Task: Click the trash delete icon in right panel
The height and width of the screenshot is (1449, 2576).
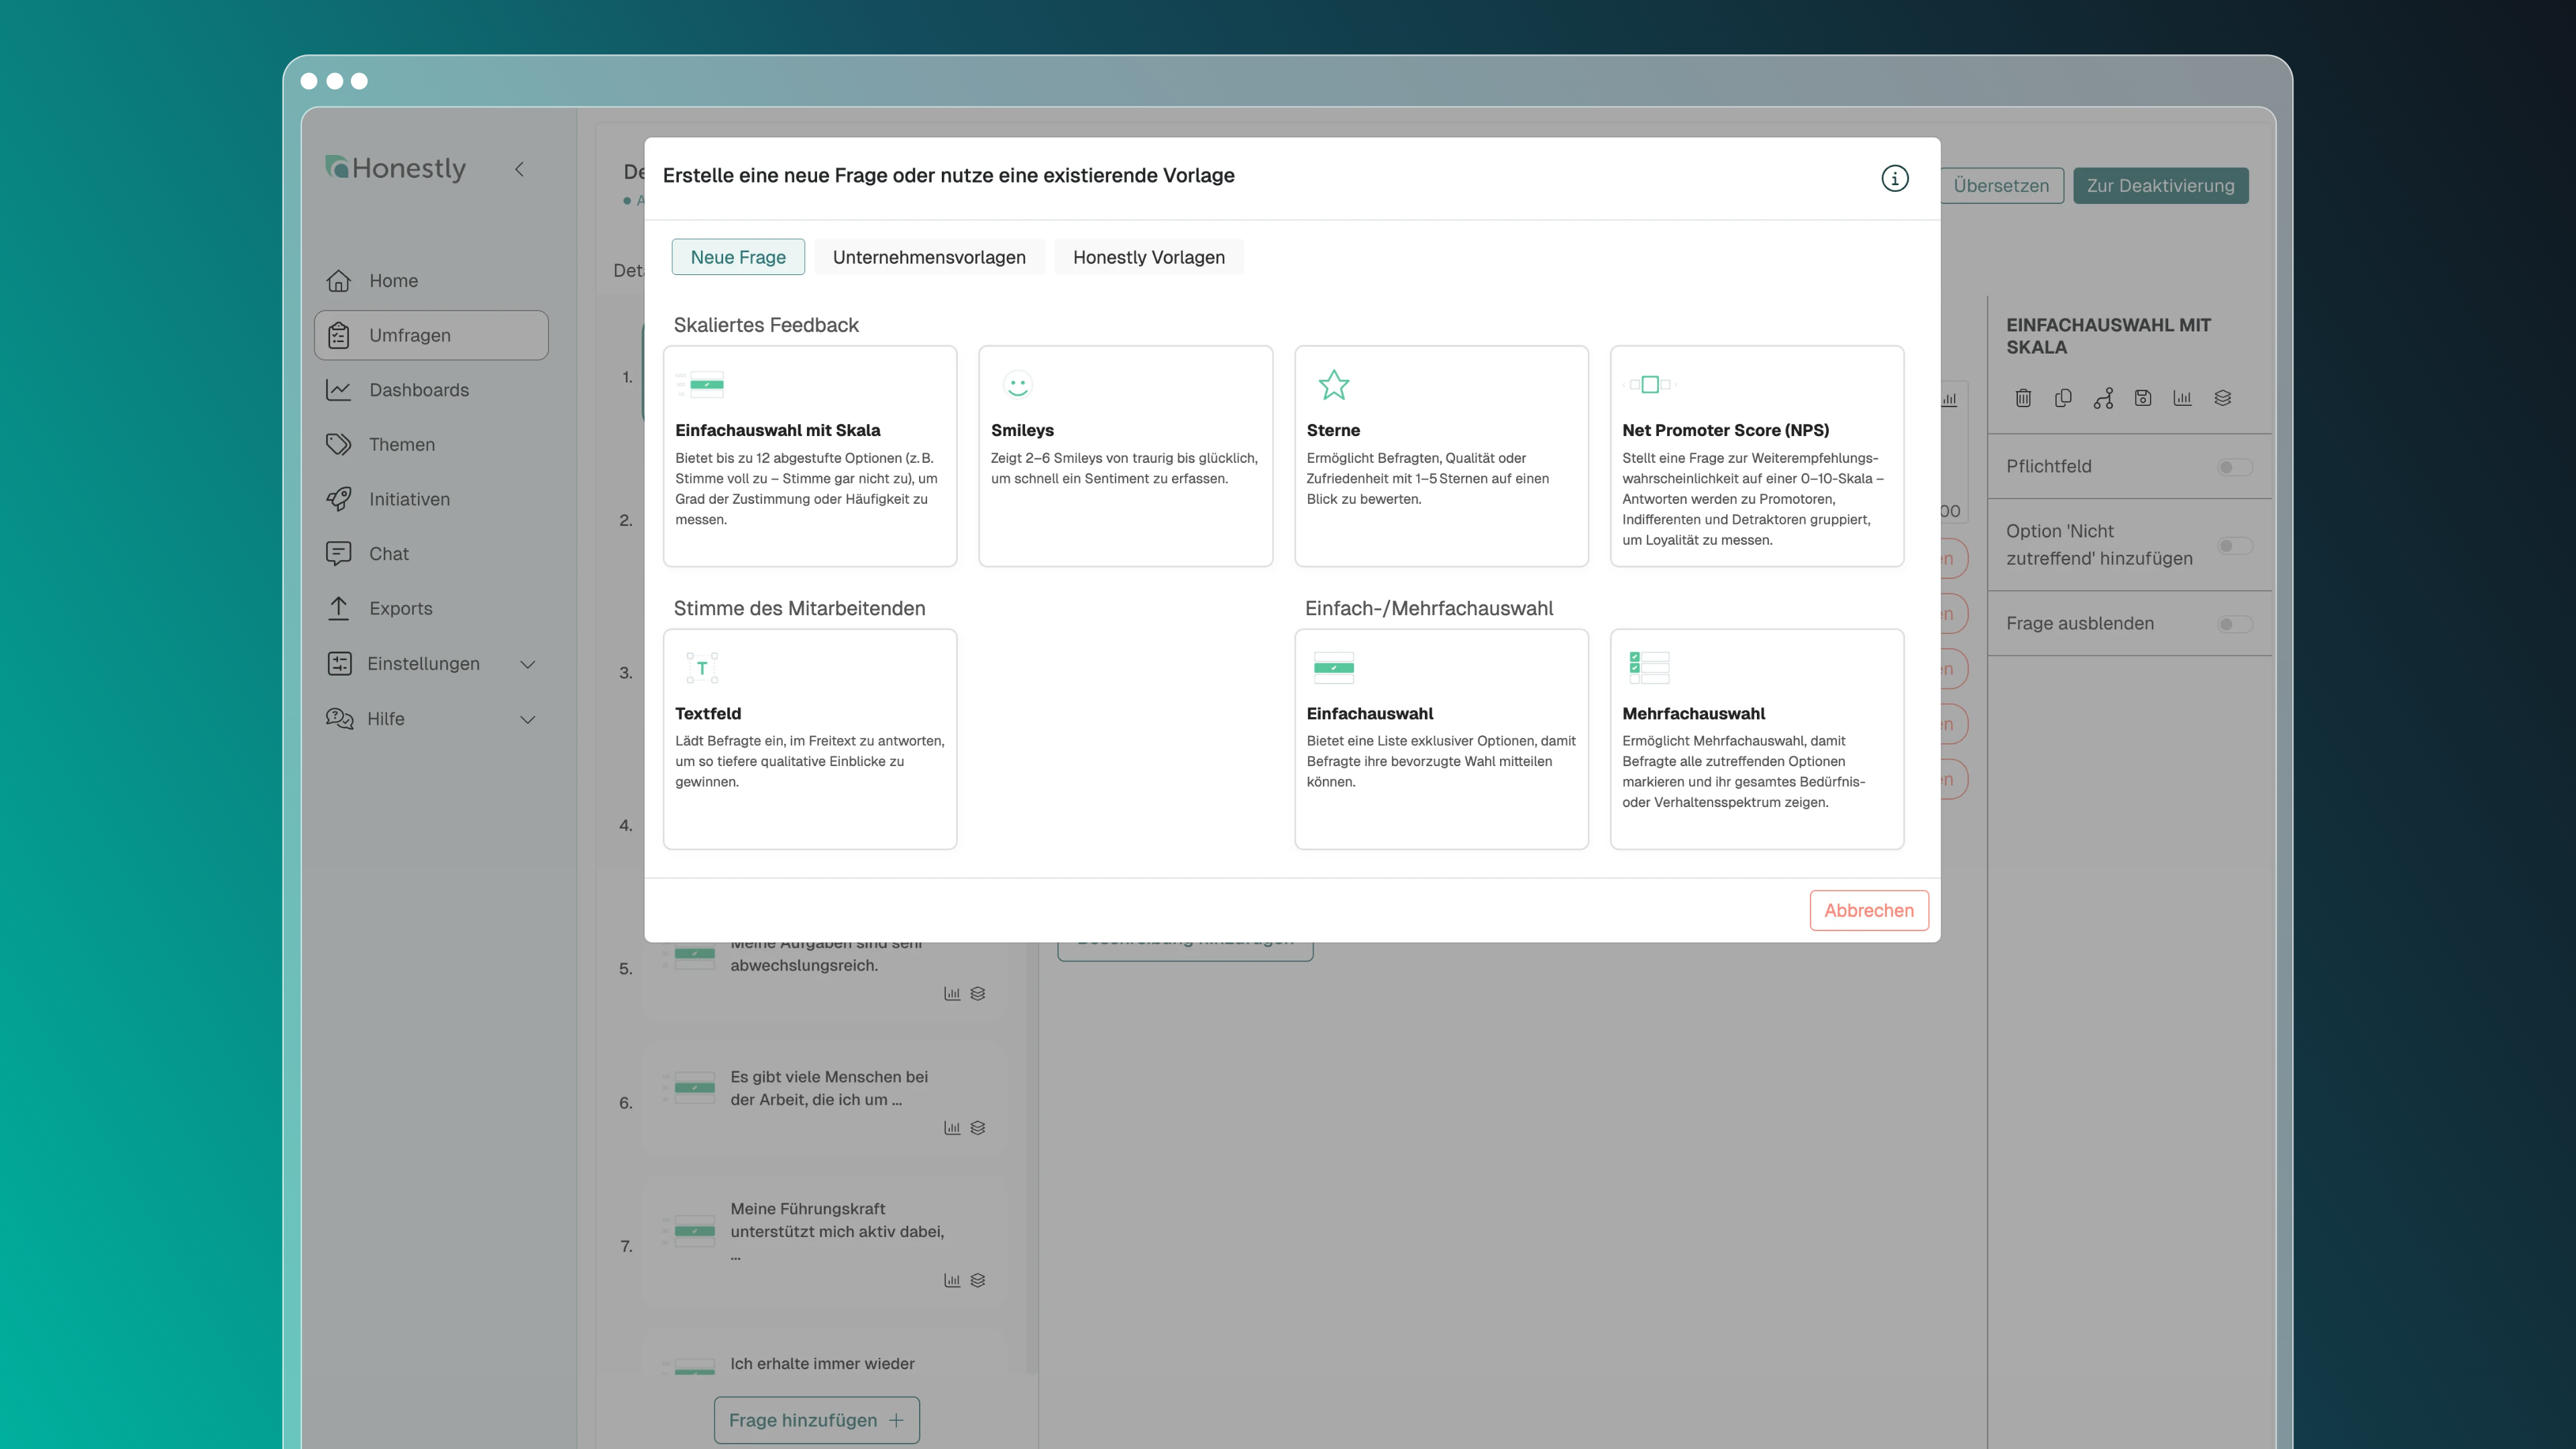Action: point(2023,398)
